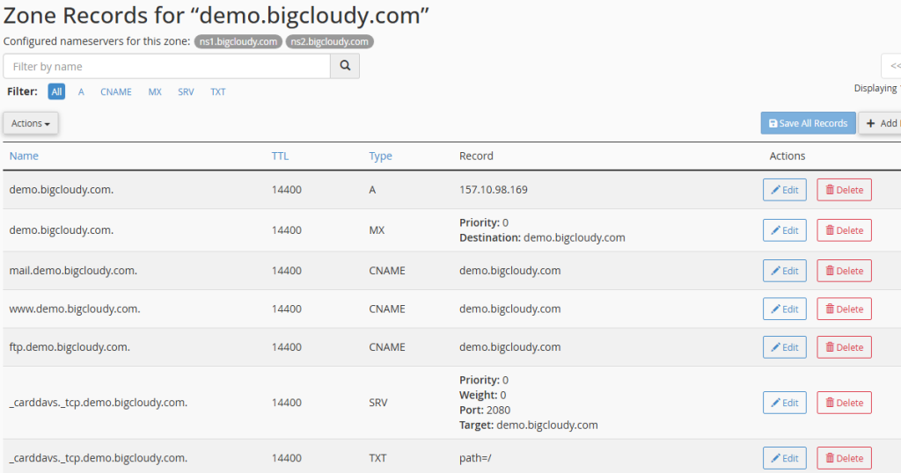Filter records by A type
The image size is (901, 473).
[x=81, y=91]
